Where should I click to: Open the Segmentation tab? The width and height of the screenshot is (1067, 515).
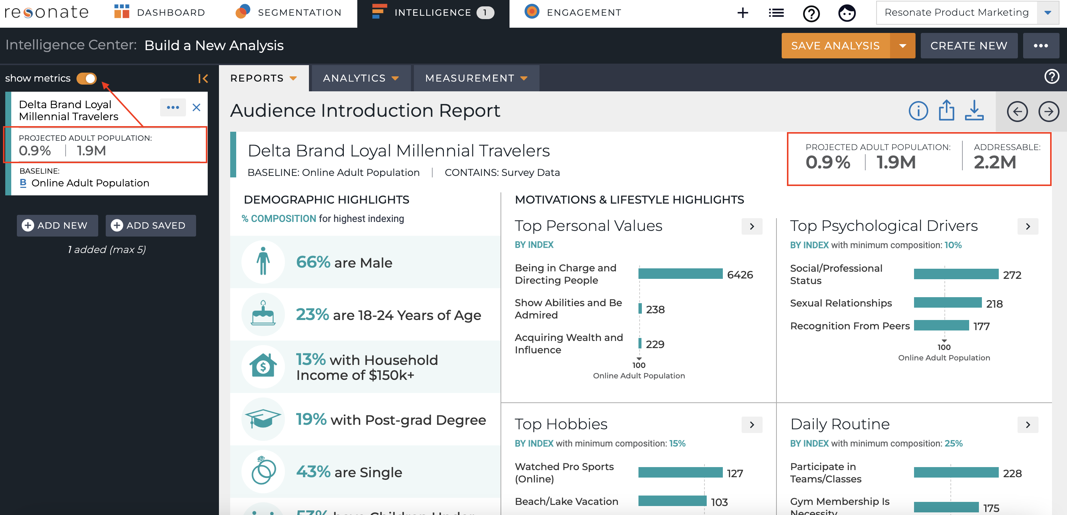pos(289,12)
